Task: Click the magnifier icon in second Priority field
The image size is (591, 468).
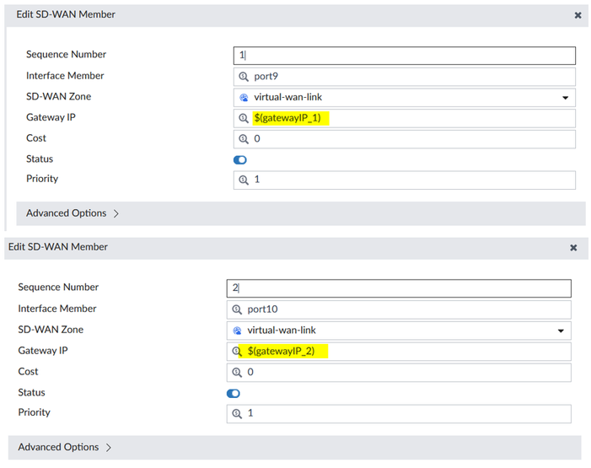Action: pyautogui.click(x=238, y=413)
